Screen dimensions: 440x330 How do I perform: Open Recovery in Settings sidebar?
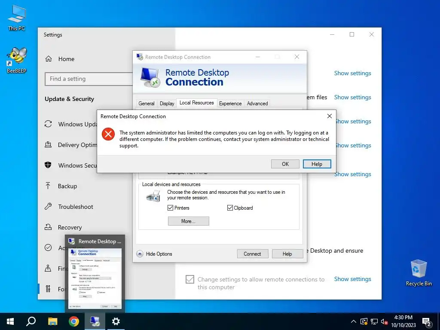point(63,227)
